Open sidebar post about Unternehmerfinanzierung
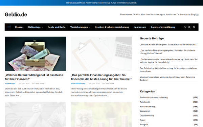This screenshot has height=127, width=203. point(168,61)
